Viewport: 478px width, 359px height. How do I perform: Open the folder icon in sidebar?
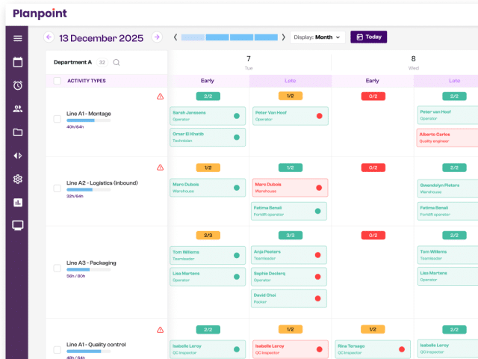click(x=17, y=132)
